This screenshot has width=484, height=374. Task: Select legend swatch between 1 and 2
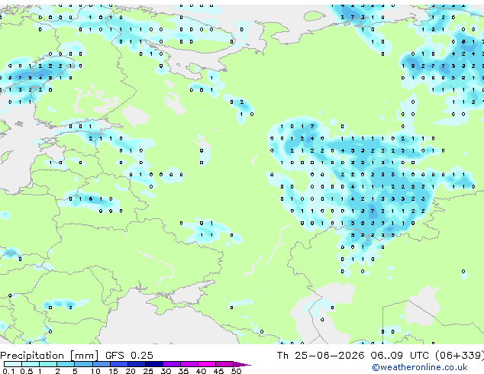coord(48,364)
